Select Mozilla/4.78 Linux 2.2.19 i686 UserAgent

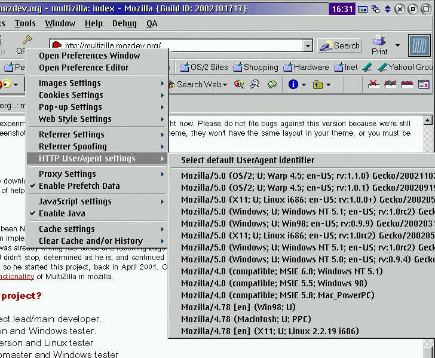tap(302, 331)
